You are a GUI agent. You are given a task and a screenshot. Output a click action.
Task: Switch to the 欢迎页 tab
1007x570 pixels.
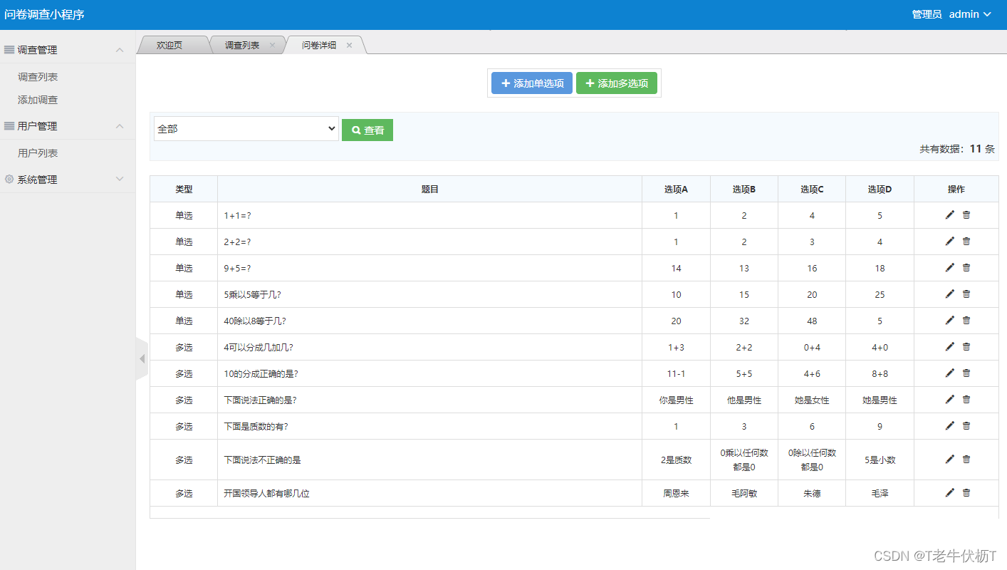click(169, 45)
